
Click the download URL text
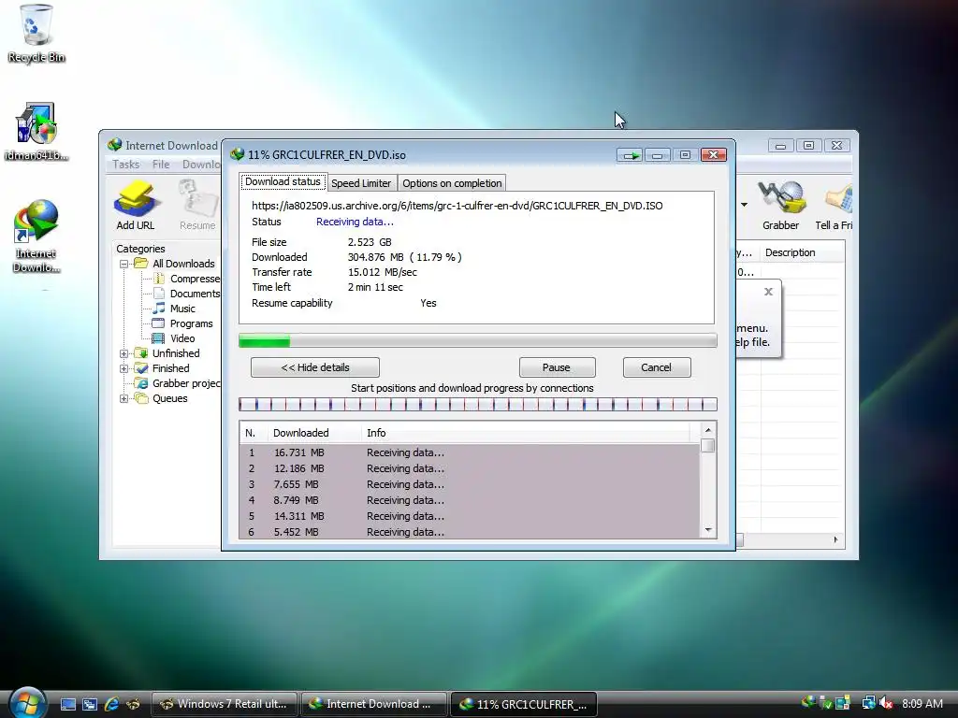coord(457,206)
